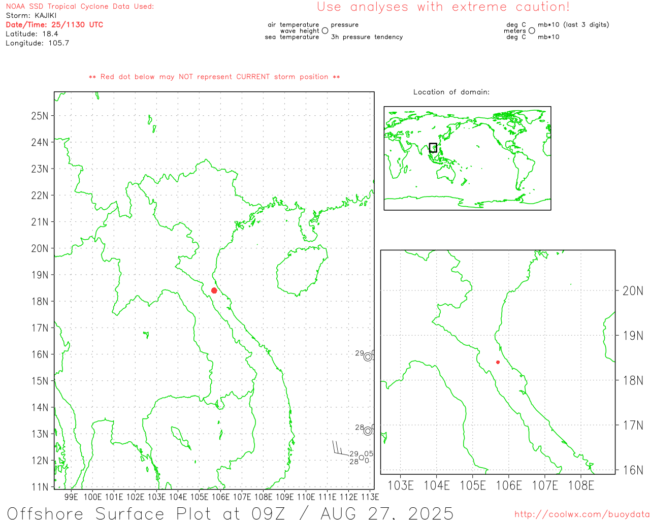
Task: Click the 106E longitude label on main map
Action: [x=220, y=497]
